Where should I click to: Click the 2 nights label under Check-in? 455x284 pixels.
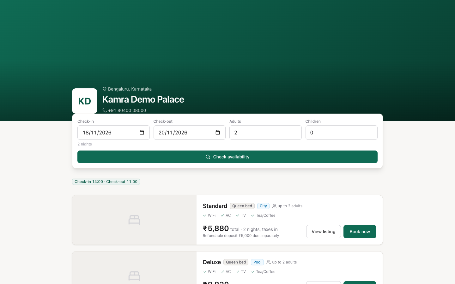click(x=85, y=144)
